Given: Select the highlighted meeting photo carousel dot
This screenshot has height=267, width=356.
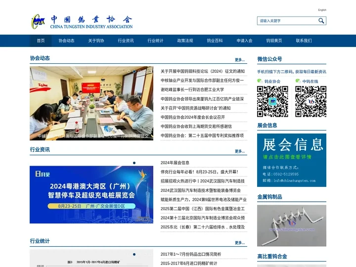Looking at the screenshot, I should coord(134,71).
